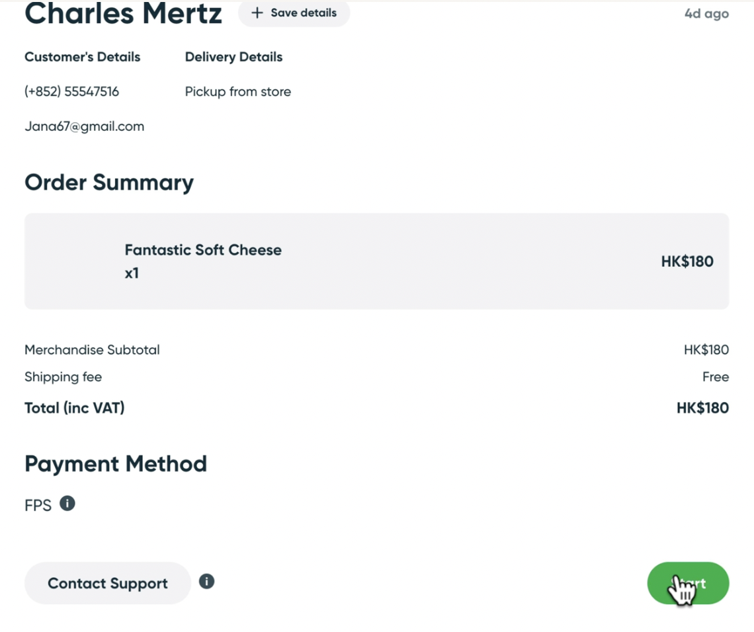Image resolution: width=754 pixels, height=632 pixels.
Task: Open Contact Support
Action: [107, 583]
